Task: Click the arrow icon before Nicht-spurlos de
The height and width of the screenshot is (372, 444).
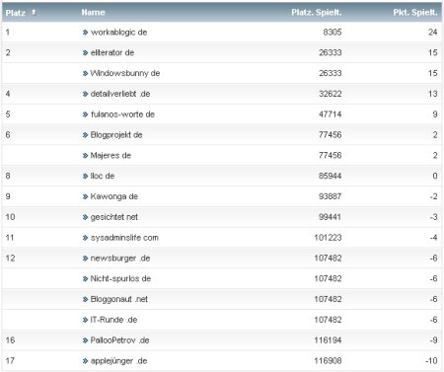Action: pyautogui.click(x=85, y=279)
